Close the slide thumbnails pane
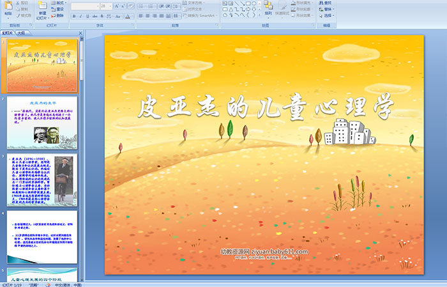The image size is (447, 287). (80, 33)
